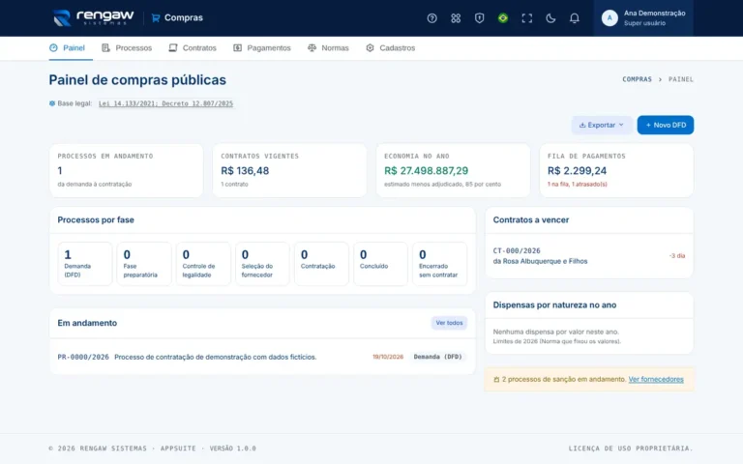The height and width of the screenshot is (464, 743).
Task: Open the apps grid icon
Action: click(456, 18)
